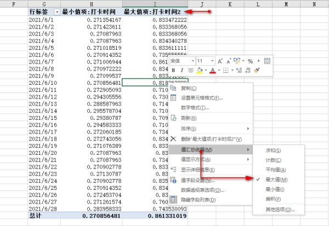Image resolution: width=329 pixels, height=226 pixels.
Task: Click the copy icon beside 复制
Action: (173, 88)
